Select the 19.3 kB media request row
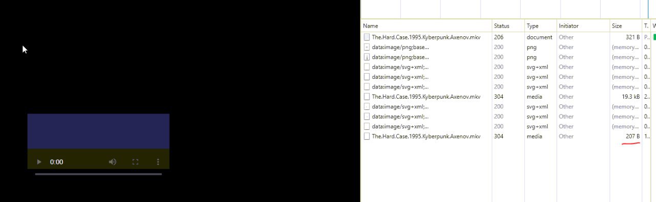Image resolution: width=656 pixels, height=202 pixels. coord(508,97)
